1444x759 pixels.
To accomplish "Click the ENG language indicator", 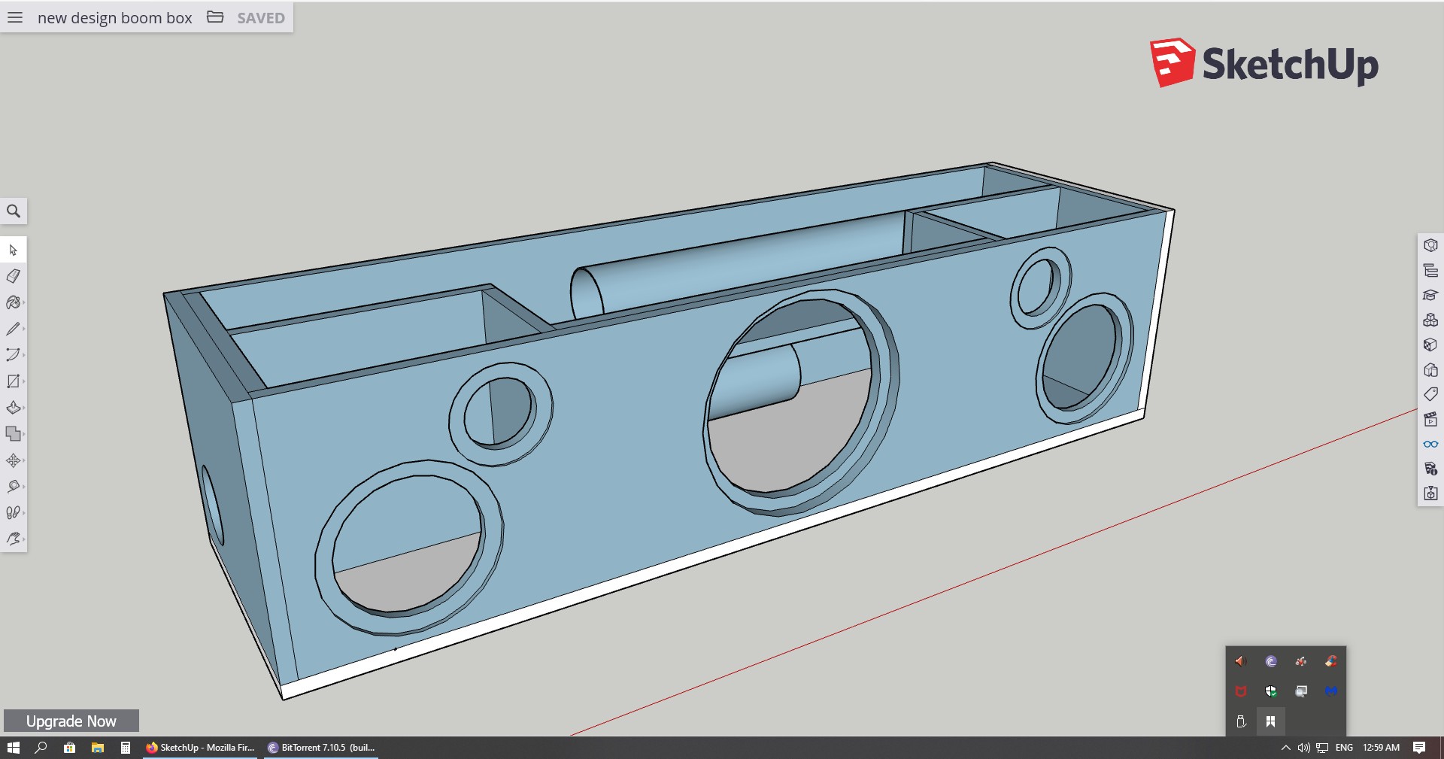I will pyautogui.click(x=1344, y=748).
